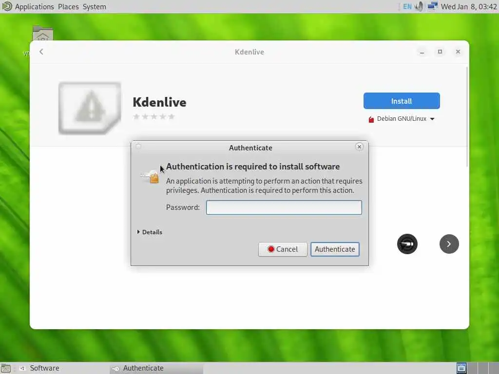Image resolution: width=499 pixels, height=374 pixels.
Task: Select the Authenticate taskbar entry
Action: (156, 368)
